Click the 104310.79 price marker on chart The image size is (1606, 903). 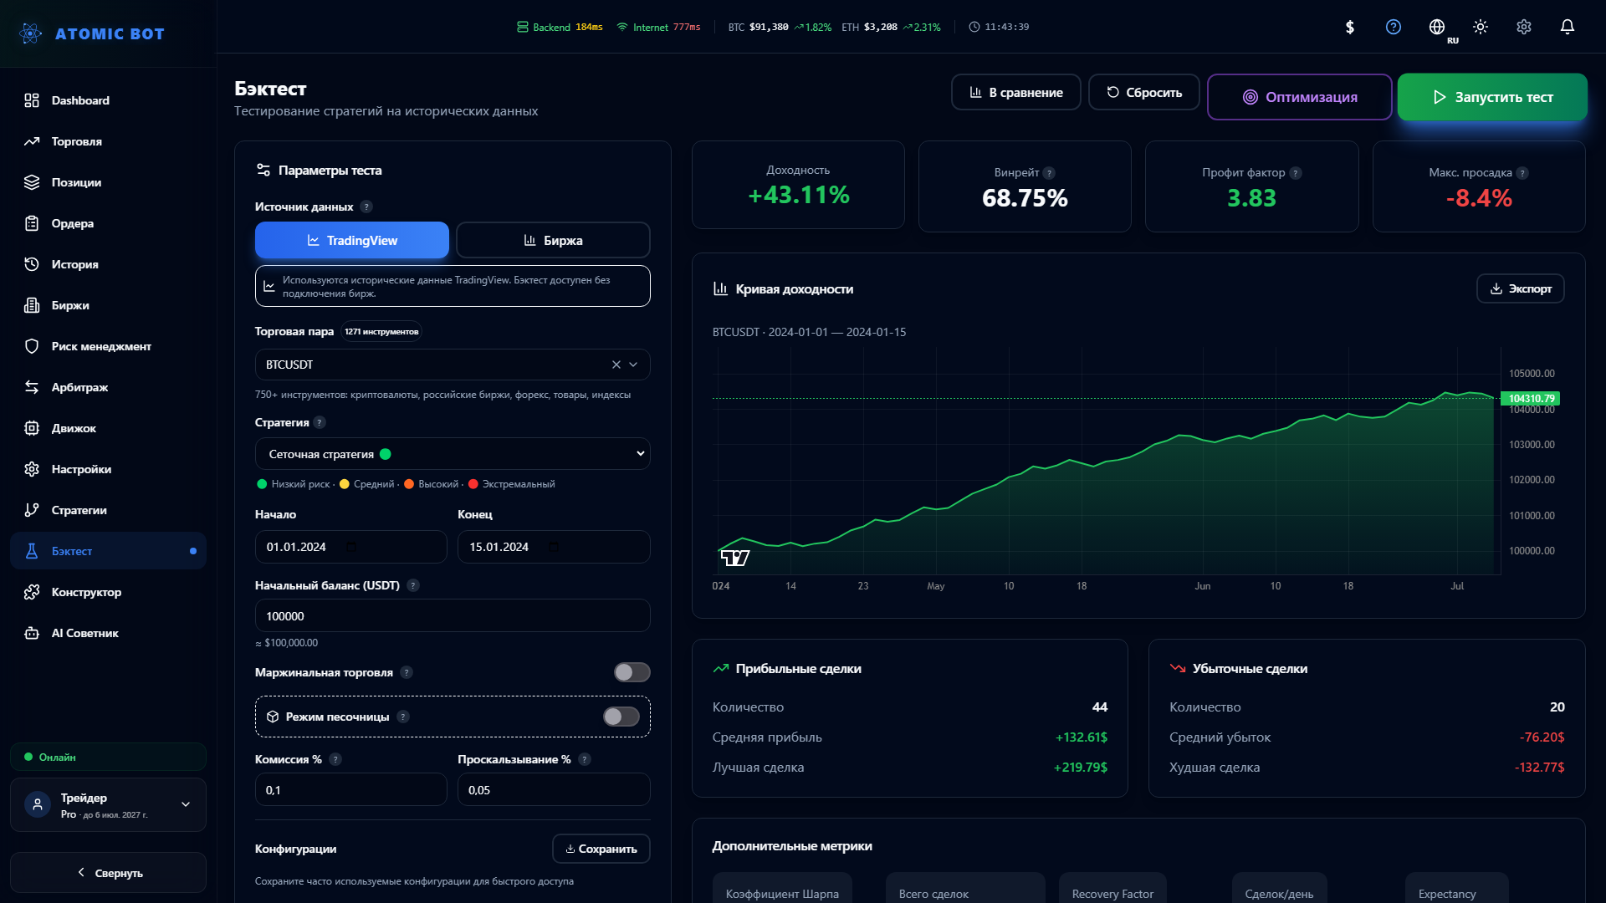(1531, 399)
